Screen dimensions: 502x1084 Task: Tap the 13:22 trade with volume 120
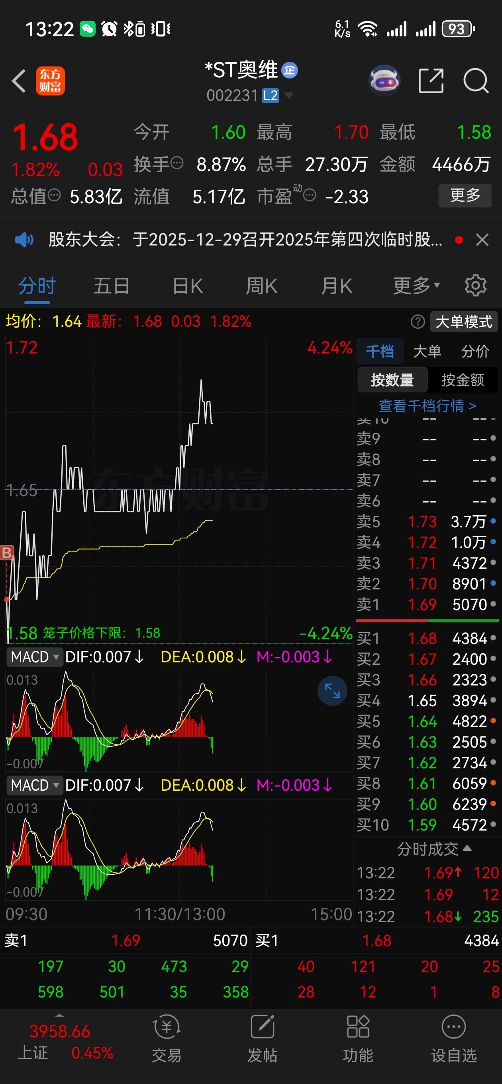point(427,873)
